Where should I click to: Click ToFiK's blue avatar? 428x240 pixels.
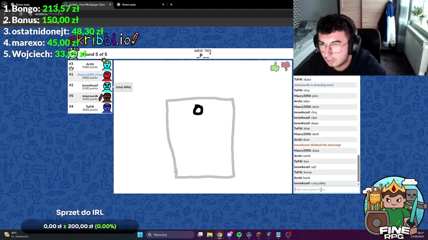107,108
